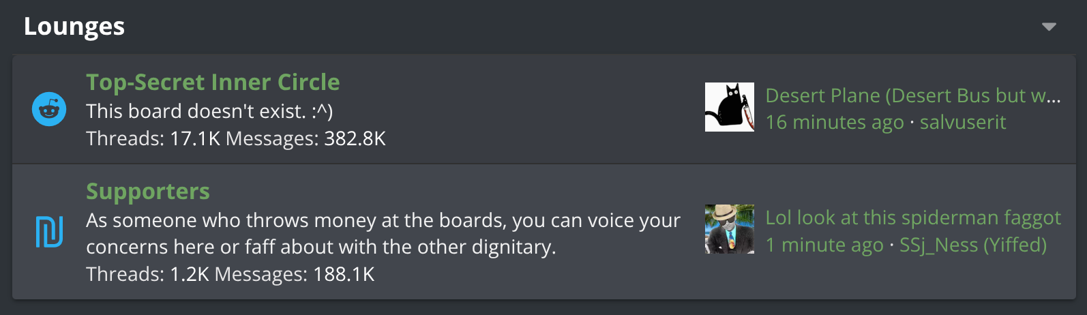This screenshot has width=1087, height=315.
Task: Open the Top-Secret Inner Circle board
Action: click(x=213, y=82)
